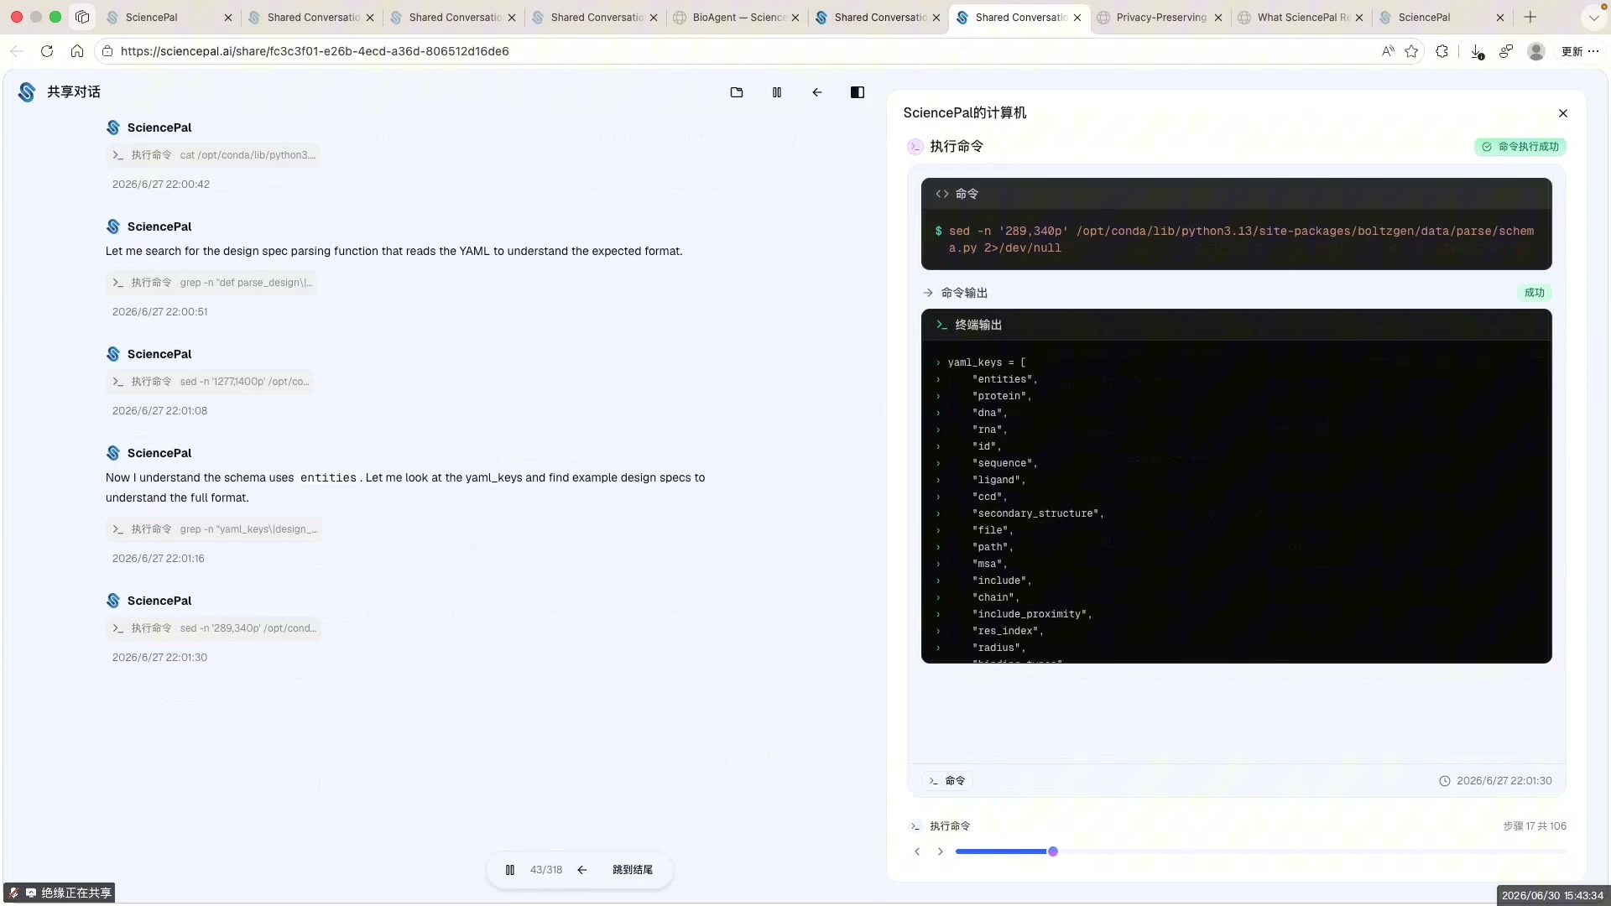This screenshot has height=906, width=1611.
Task: Click the step progress slider handle
Action: (x=1053, y=851)
